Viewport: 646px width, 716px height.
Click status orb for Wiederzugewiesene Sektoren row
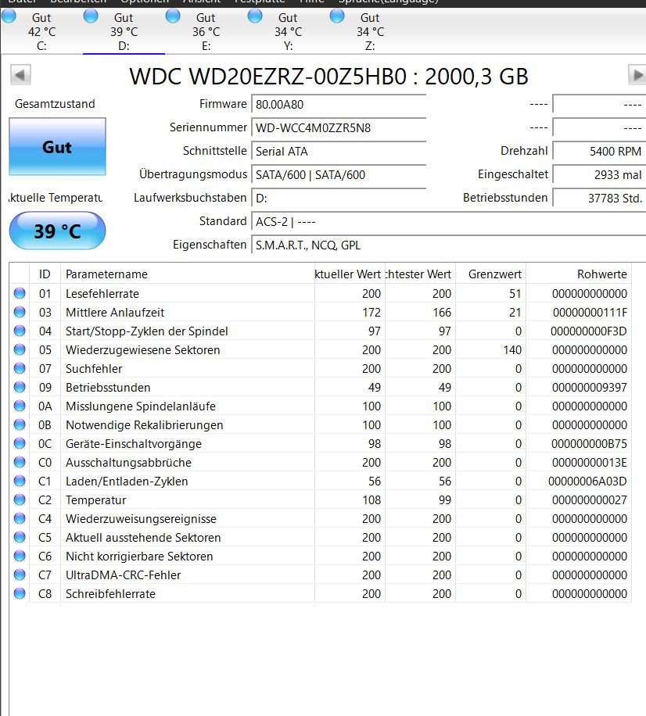point(20,349)
